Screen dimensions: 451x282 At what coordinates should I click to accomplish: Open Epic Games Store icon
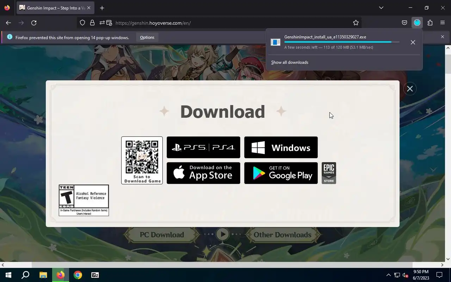point(329,173)
